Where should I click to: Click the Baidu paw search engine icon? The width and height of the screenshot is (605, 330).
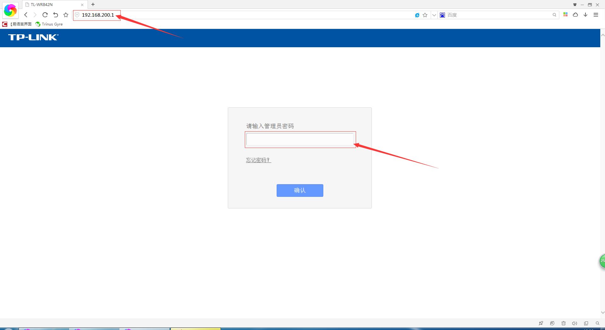pos(442,15)
